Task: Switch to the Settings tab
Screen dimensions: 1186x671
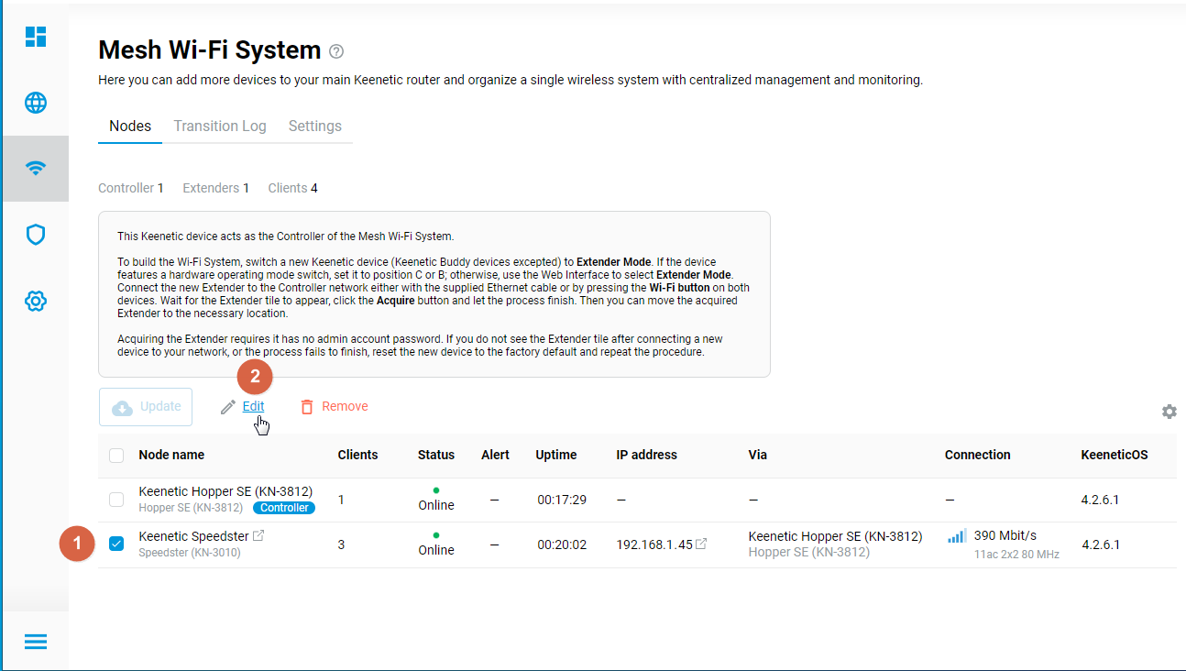Action: [x=315, y=126]
